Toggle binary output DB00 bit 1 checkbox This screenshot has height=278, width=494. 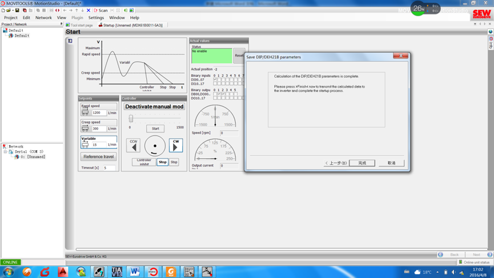click(219, 94)
